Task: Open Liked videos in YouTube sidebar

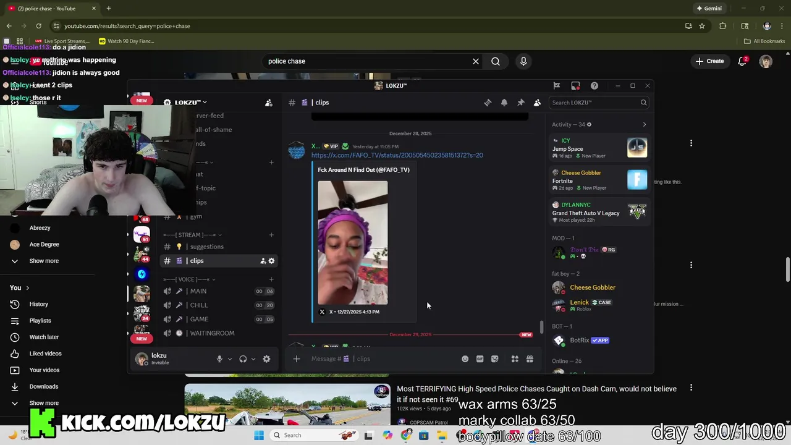Action: coord(45,354)
